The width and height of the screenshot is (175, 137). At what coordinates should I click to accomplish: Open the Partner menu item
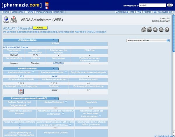tap(147, 12)
